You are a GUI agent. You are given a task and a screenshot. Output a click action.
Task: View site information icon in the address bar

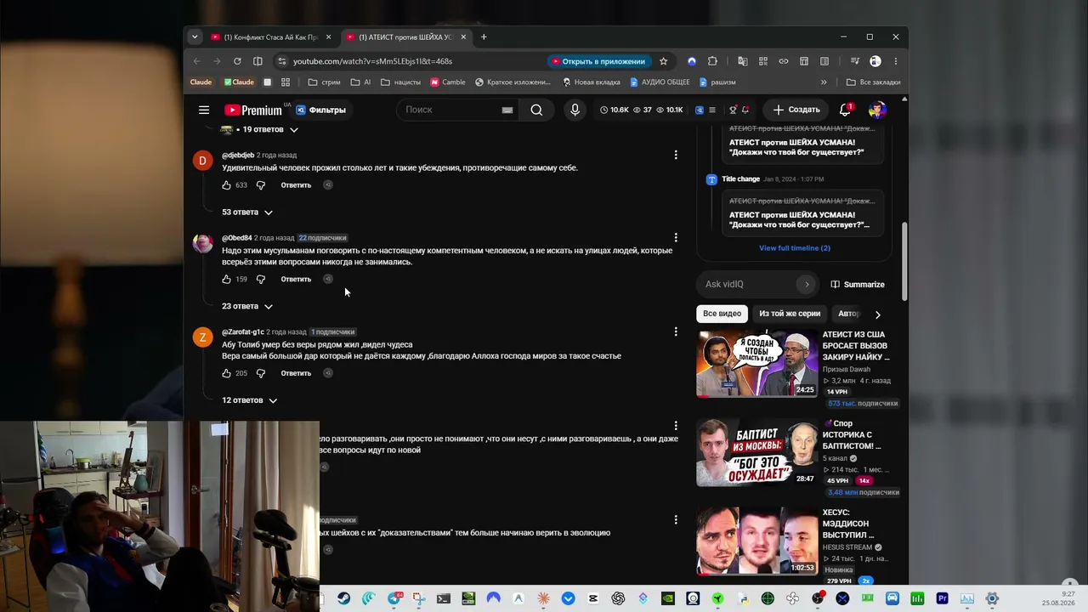281,61
